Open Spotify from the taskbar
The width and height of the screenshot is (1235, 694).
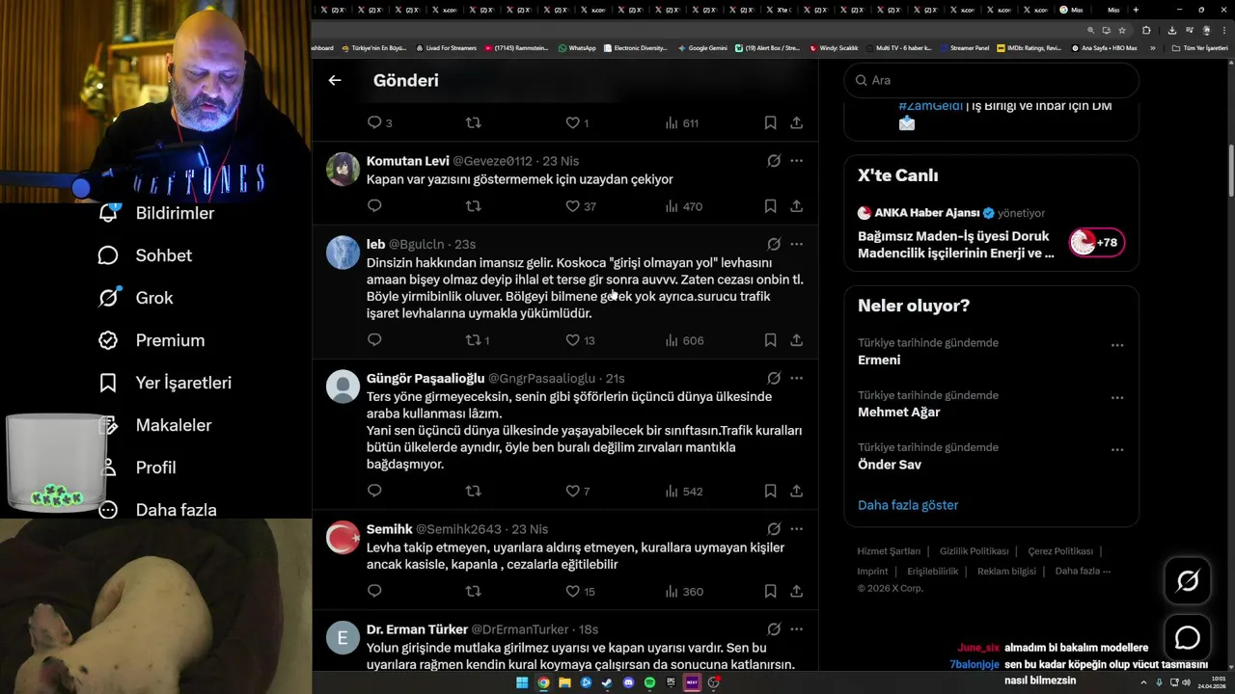pyautogui.click(x=649, y=682)
